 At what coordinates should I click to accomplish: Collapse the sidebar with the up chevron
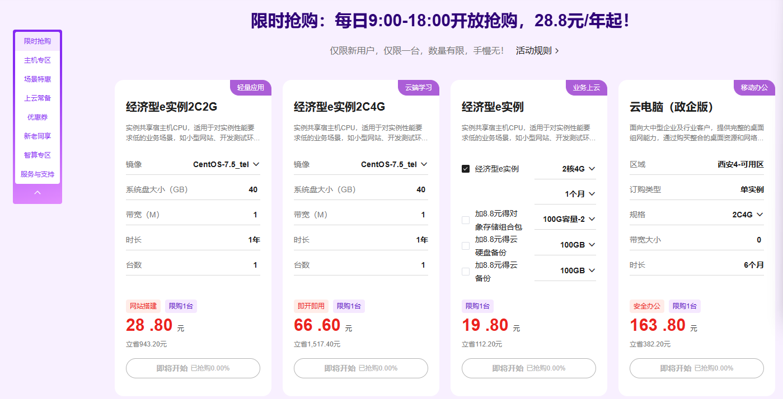(x=37, y=193)
